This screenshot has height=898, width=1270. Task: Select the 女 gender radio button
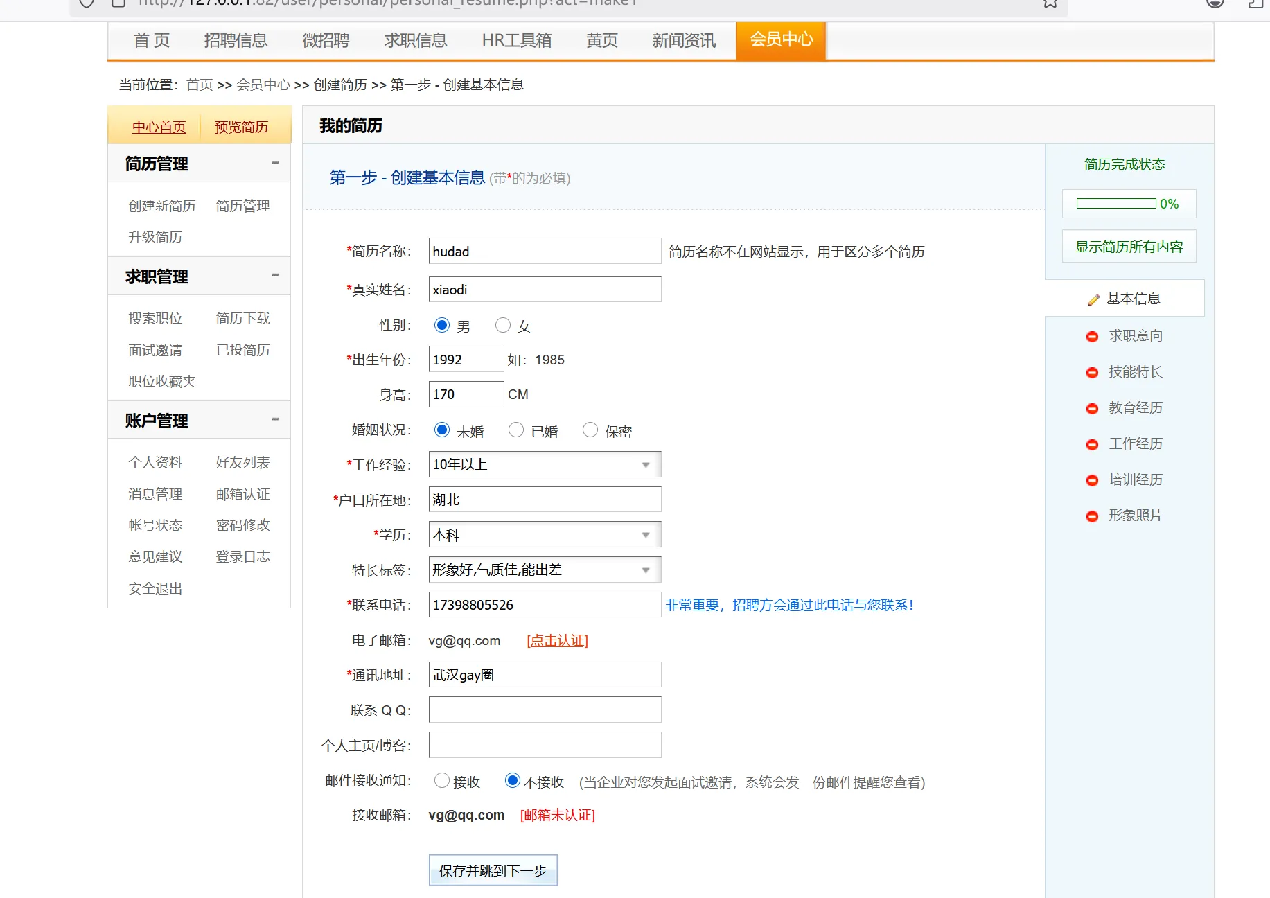point(503,325)
